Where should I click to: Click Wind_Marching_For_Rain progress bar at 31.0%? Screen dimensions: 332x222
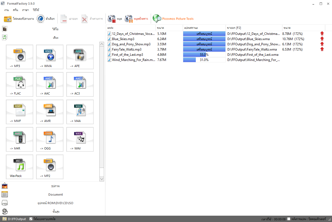pos(204,60)
